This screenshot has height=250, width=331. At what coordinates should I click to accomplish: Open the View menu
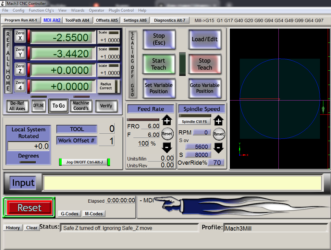(x=63, y=10)
